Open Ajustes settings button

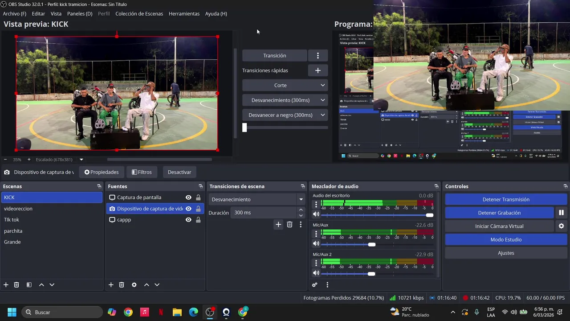click(x=506, y=253)
